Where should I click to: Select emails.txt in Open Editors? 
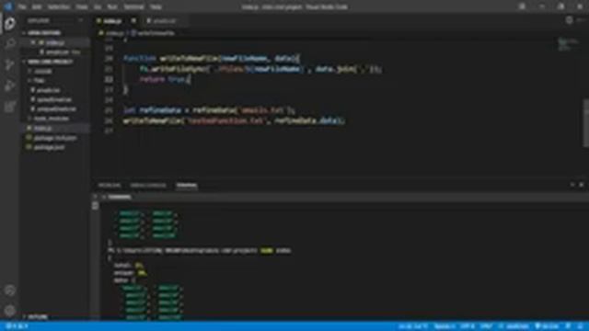pyautogui.click(x=57, y=52)
